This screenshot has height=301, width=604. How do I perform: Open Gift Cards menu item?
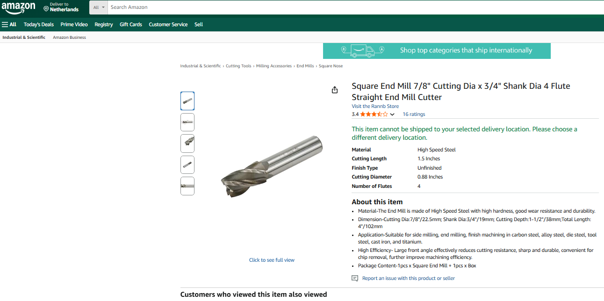point(131,24)
